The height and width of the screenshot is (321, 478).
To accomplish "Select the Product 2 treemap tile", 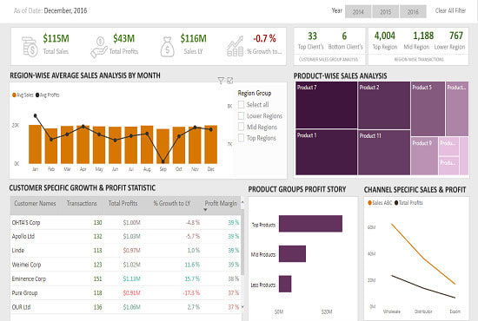I will click(384, 105).
